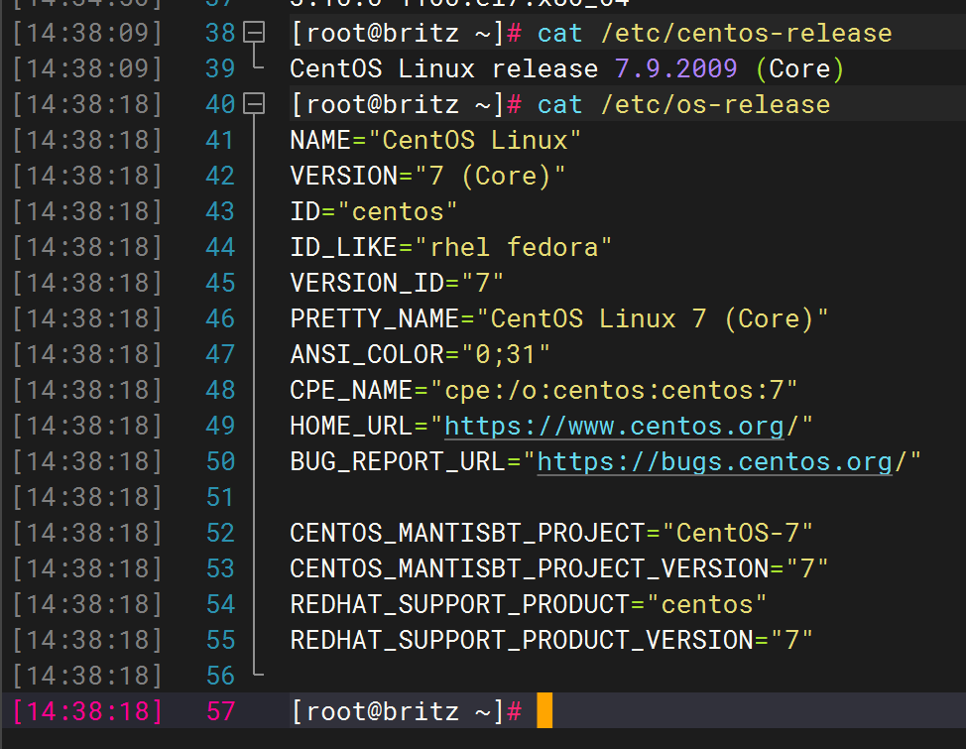Screen dimensions: 966x749
Task: Click the [14:38:18] timestamp on line 54
Action: point(87,605)
